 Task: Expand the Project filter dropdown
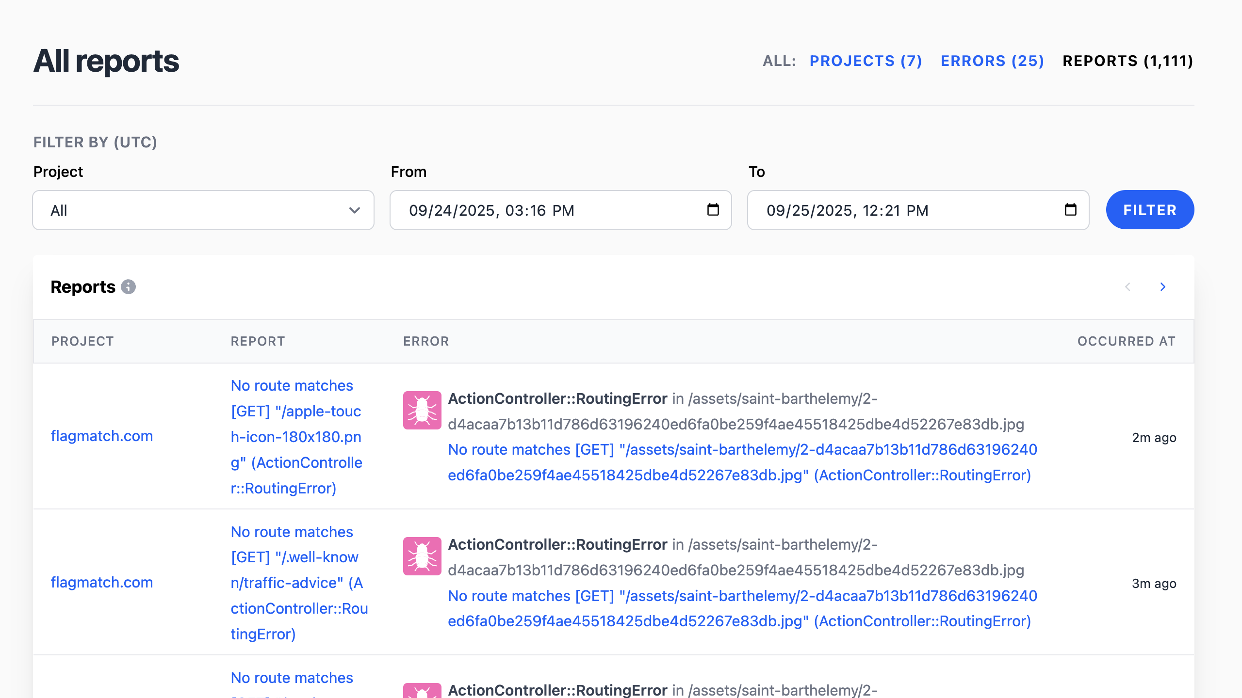(203, 210)
